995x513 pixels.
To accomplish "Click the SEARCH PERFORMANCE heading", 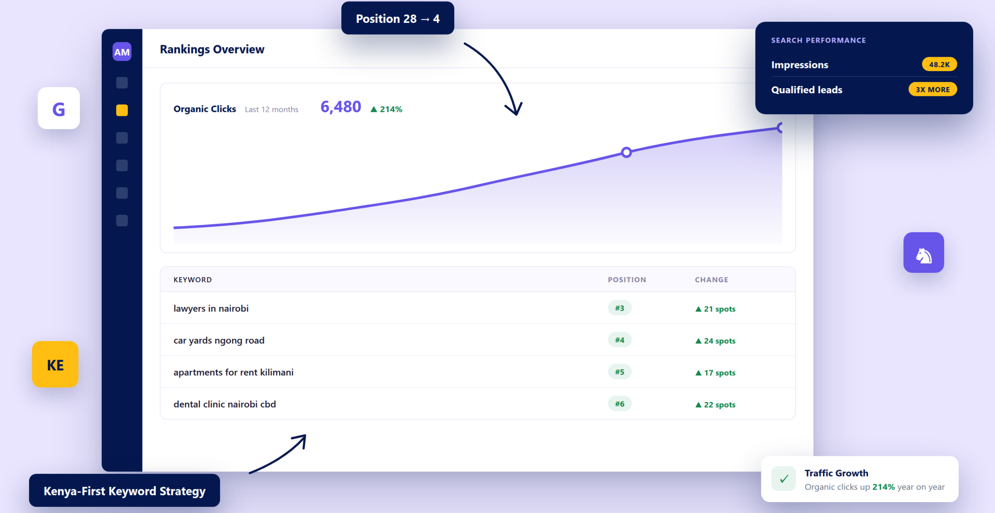I will pyautogui.click(x=818, y=40).
